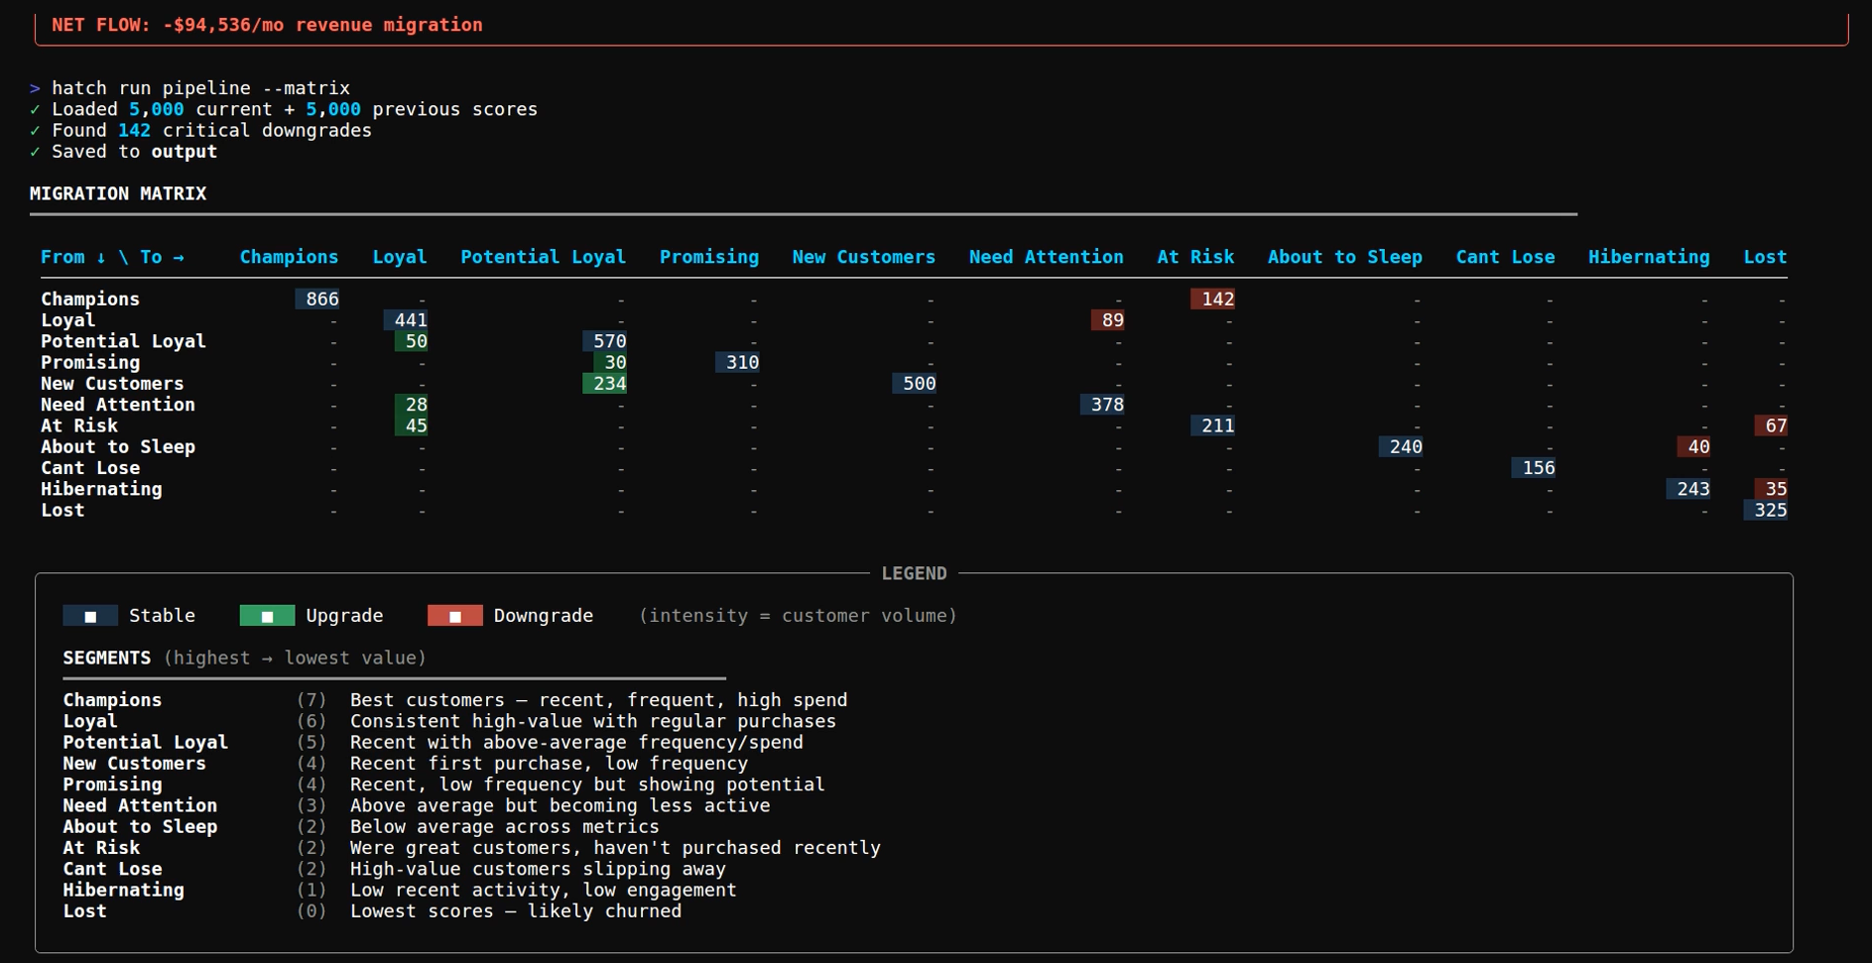1872x963 pixels.
Task: Click the green Upgrade legend swatch
Action: pos(267,616)
